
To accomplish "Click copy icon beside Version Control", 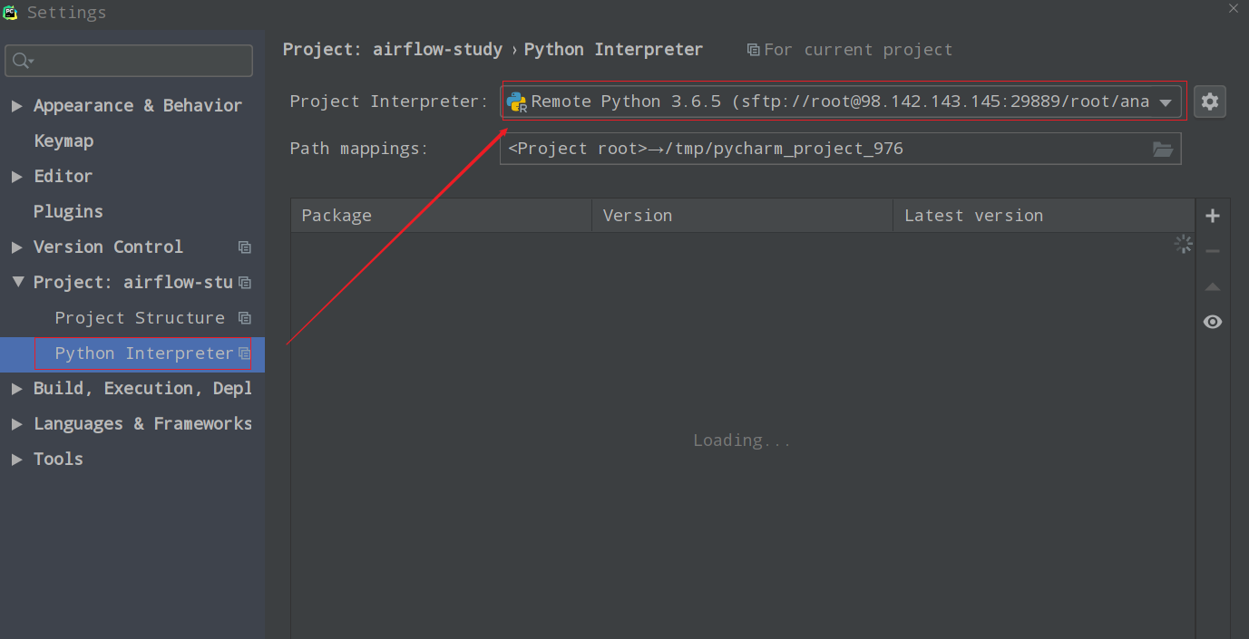I will (x=244, y=247).
